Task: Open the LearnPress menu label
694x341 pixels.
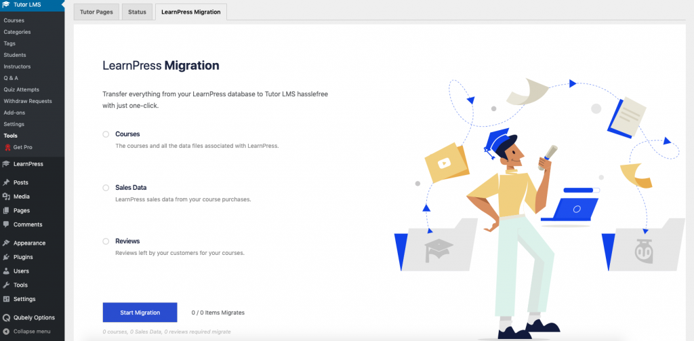Action: click(x=28, y=164)
